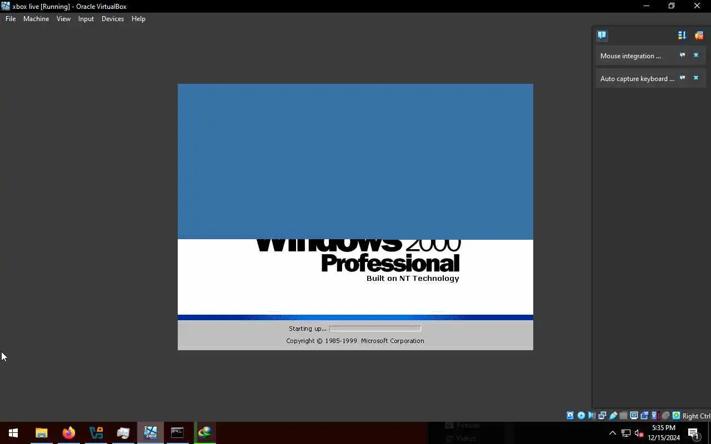The height and width of the screenshot is (444, 711).
Task: Open File Explorer from the taskbar
Action: pyautogui.click(x=41, y=433)
